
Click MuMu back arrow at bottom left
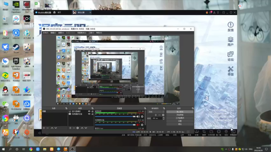(39, 133)
